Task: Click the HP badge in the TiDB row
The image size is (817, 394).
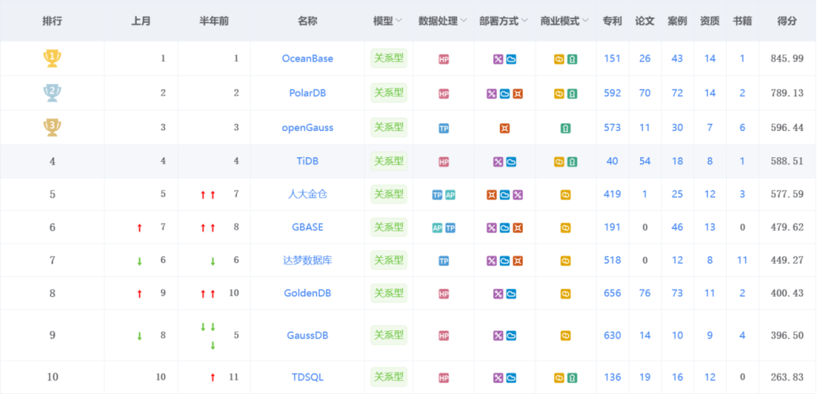Action: pyautogui.click(x=443, y=162)
